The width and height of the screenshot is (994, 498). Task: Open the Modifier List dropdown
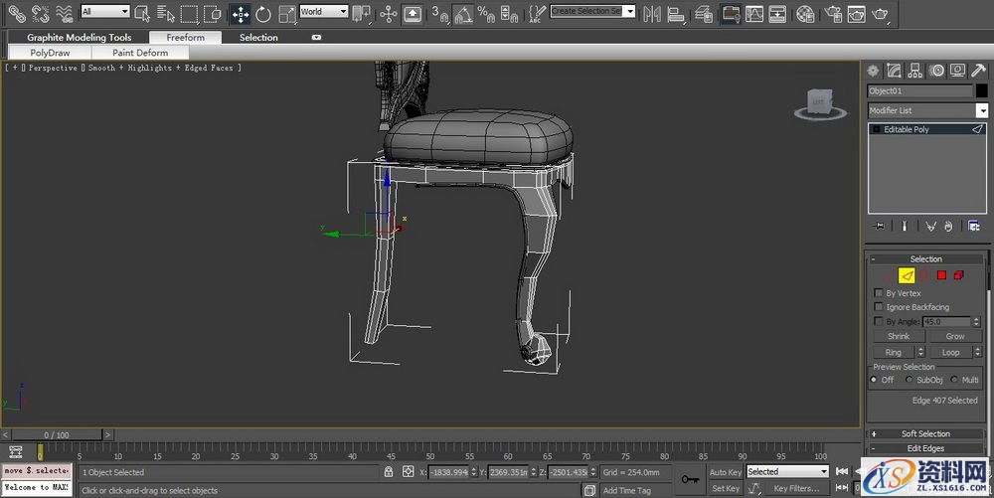(x=926, y=110)
